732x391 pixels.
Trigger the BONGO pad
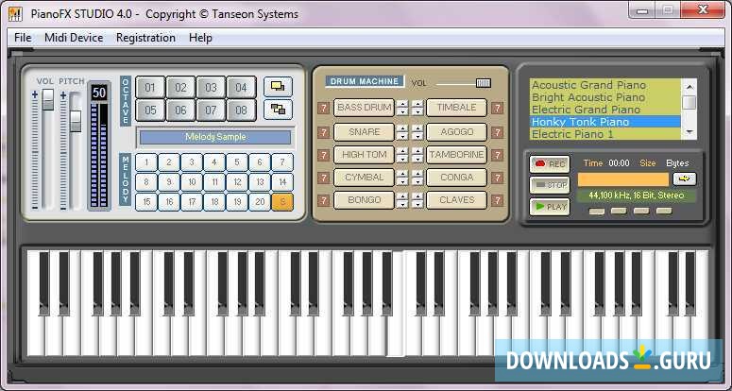click(365, 200)
